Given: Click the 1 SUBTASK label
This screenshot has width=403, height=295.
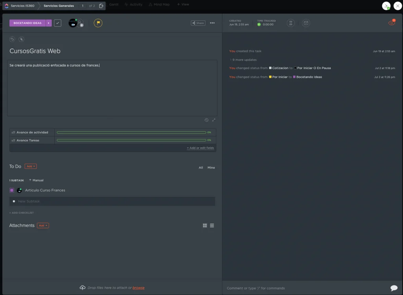Looking at the screenshot, I should coord(17,181).
